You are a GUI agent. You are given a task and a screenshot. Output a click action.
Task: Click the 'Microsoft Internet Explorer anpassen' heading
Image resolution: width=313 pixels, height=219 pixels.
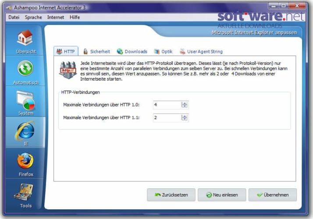click(x=254, y=32)
